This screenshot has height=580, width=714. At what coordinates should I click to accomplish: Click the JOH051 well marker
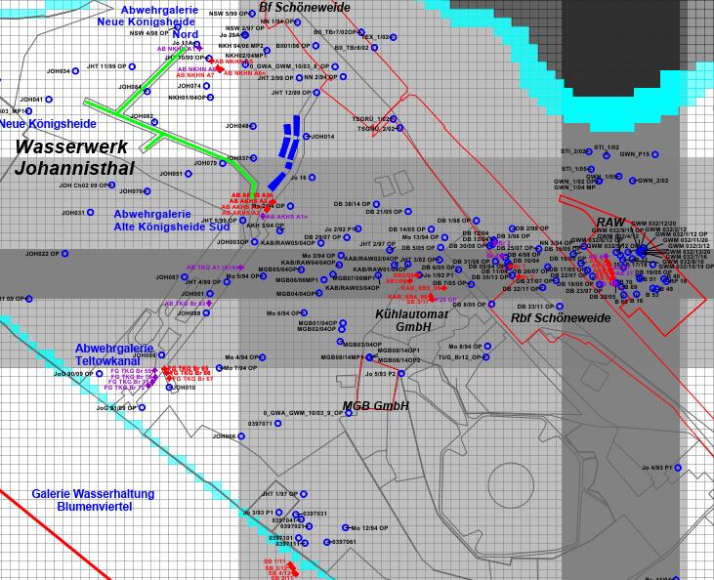point(189,174)
